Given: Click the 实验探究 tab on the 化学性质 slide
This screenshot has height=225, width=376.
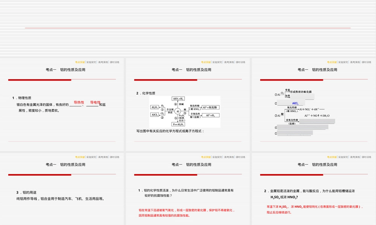Looking at the screenshot, I should pyautogui.click(x=217, y=62).
